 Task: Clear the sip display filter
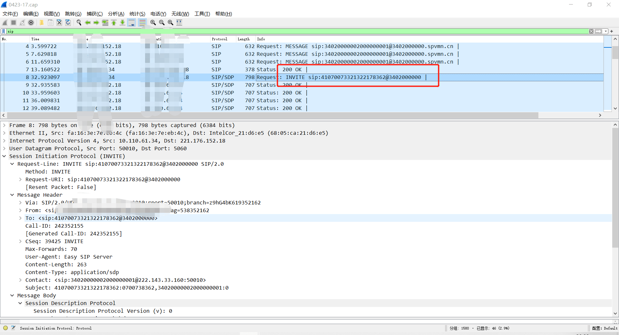[591, 31]
